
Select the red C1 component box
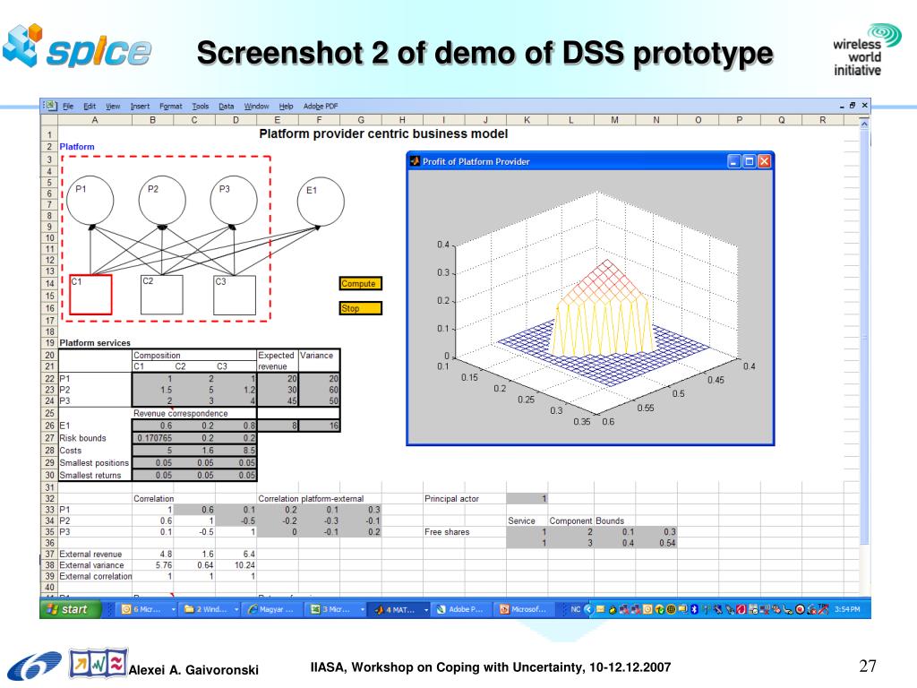[x=90, y=295]
